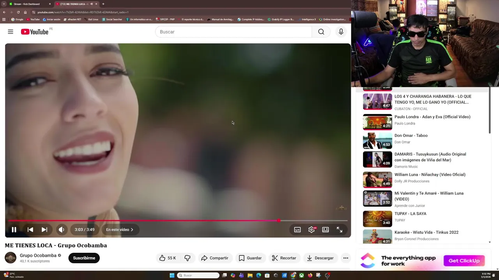Viewport: 499px width, 280px height.
Task: Seek on the red progress bar
Action: (x=178, y=221)
